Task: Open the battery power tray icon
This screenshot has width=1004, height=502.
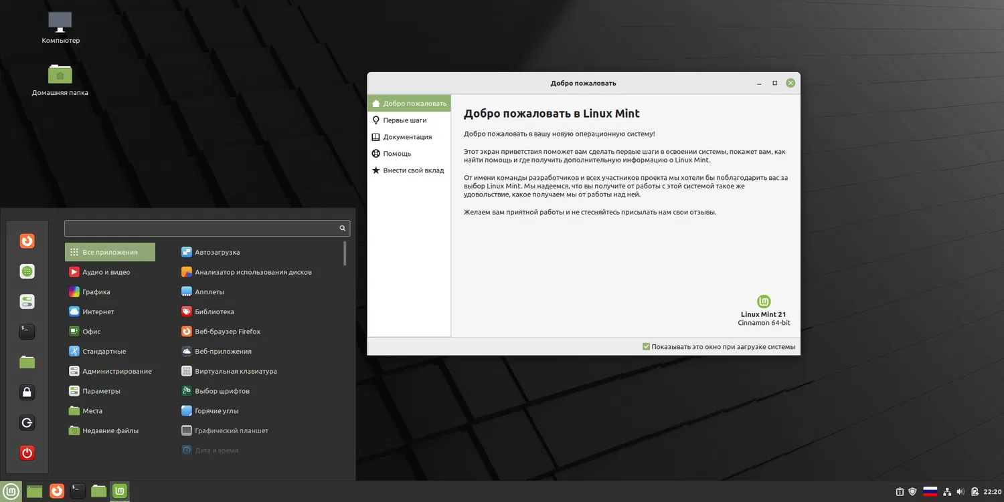Action: [x=976, y=492]
